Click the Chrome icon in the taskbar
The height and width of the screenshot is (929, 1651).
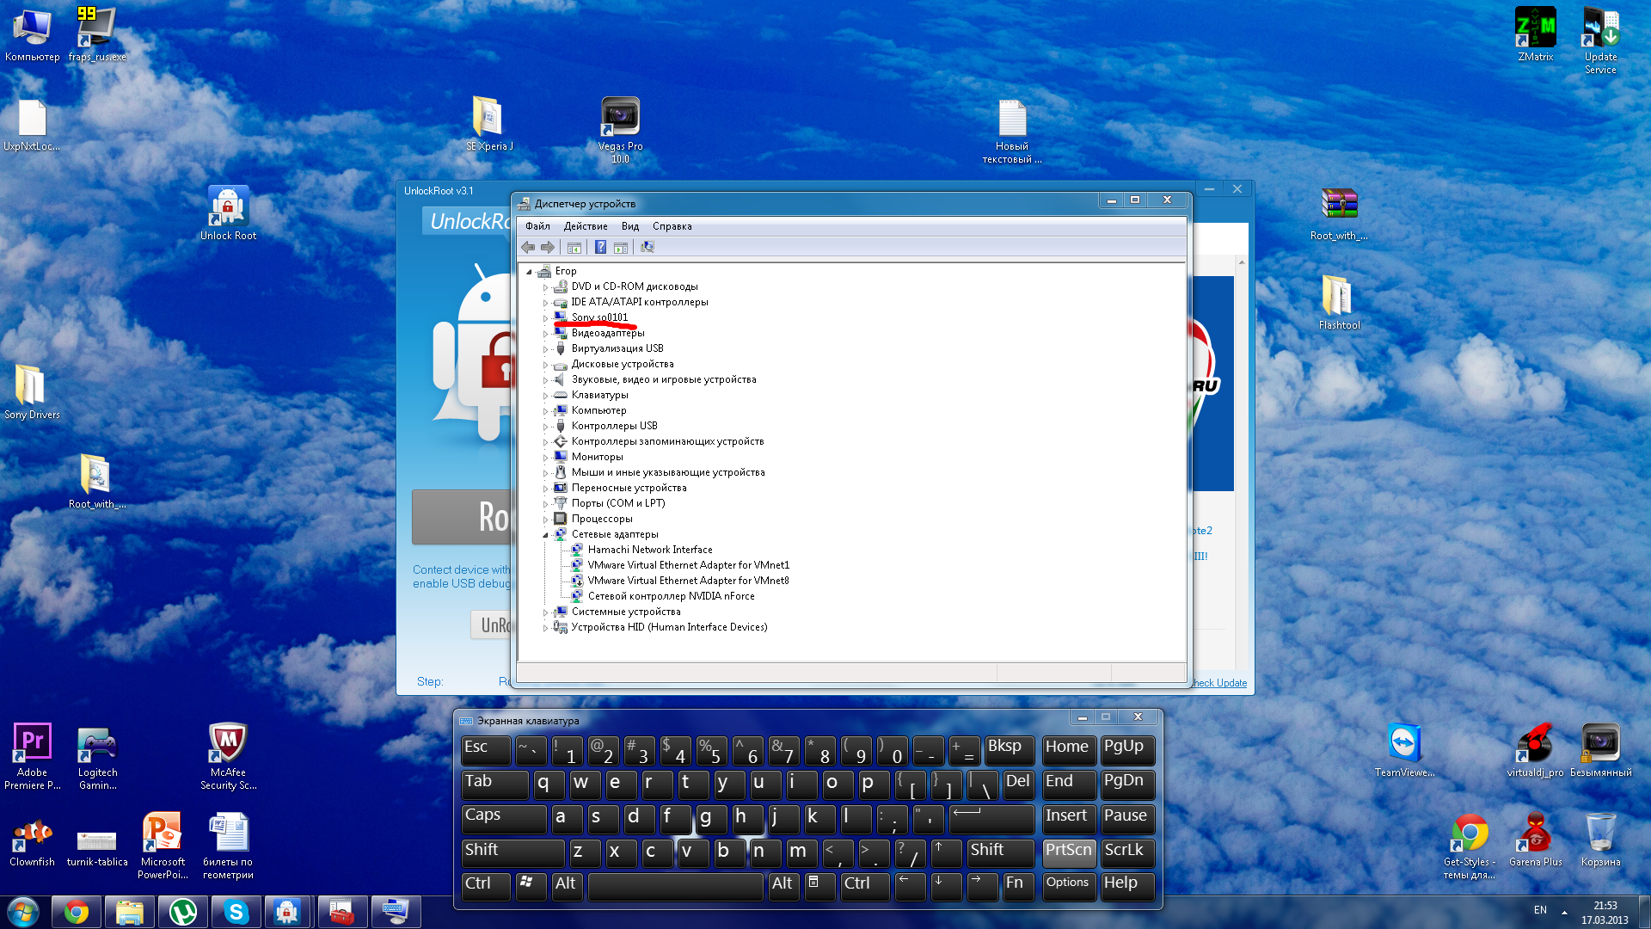click(77, 912)
